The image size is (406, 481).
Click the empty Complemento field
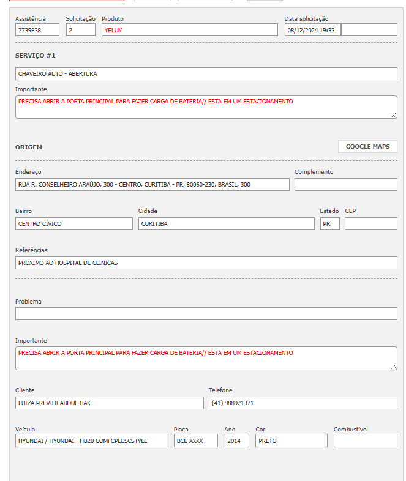coord(345,185)
